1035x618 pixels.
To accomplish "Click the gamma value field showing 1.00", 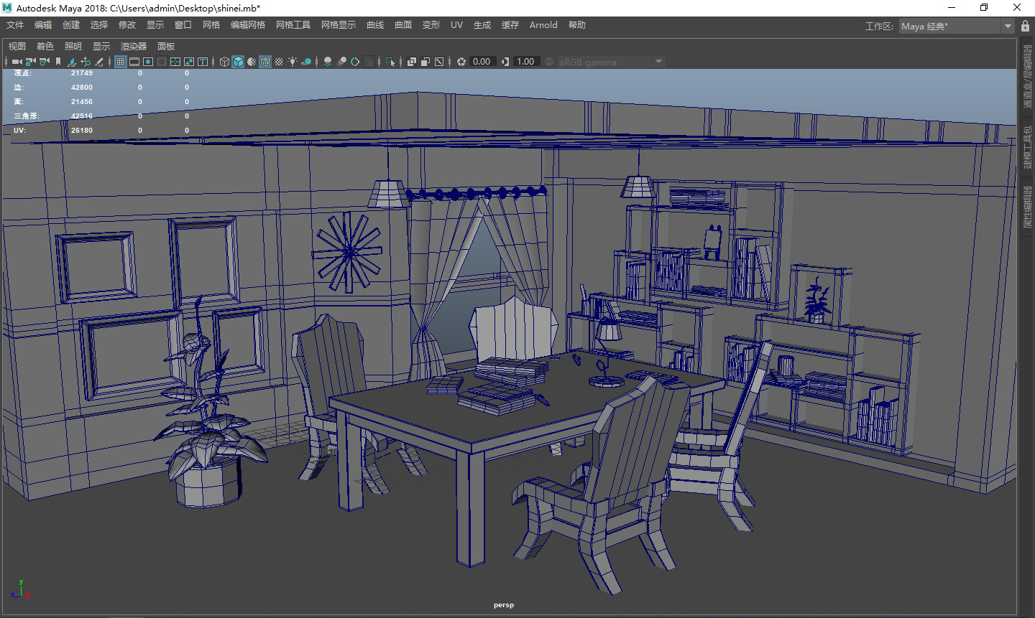I will pyautogui.click(x=525, y=62).
